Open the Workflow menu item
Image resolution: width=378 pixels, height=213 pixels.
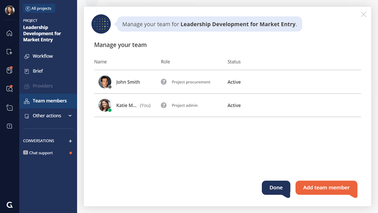coord(42,56)
